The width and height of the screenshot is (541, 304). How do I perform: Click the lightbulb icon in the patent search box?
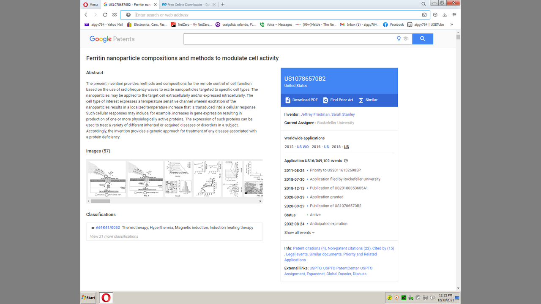398,39
